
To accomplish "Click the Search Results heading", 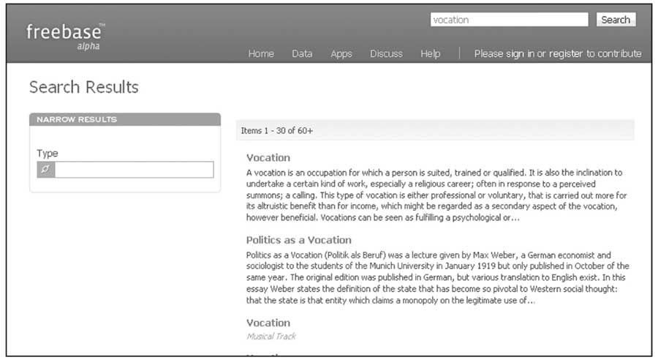I will tap(84, 87).
